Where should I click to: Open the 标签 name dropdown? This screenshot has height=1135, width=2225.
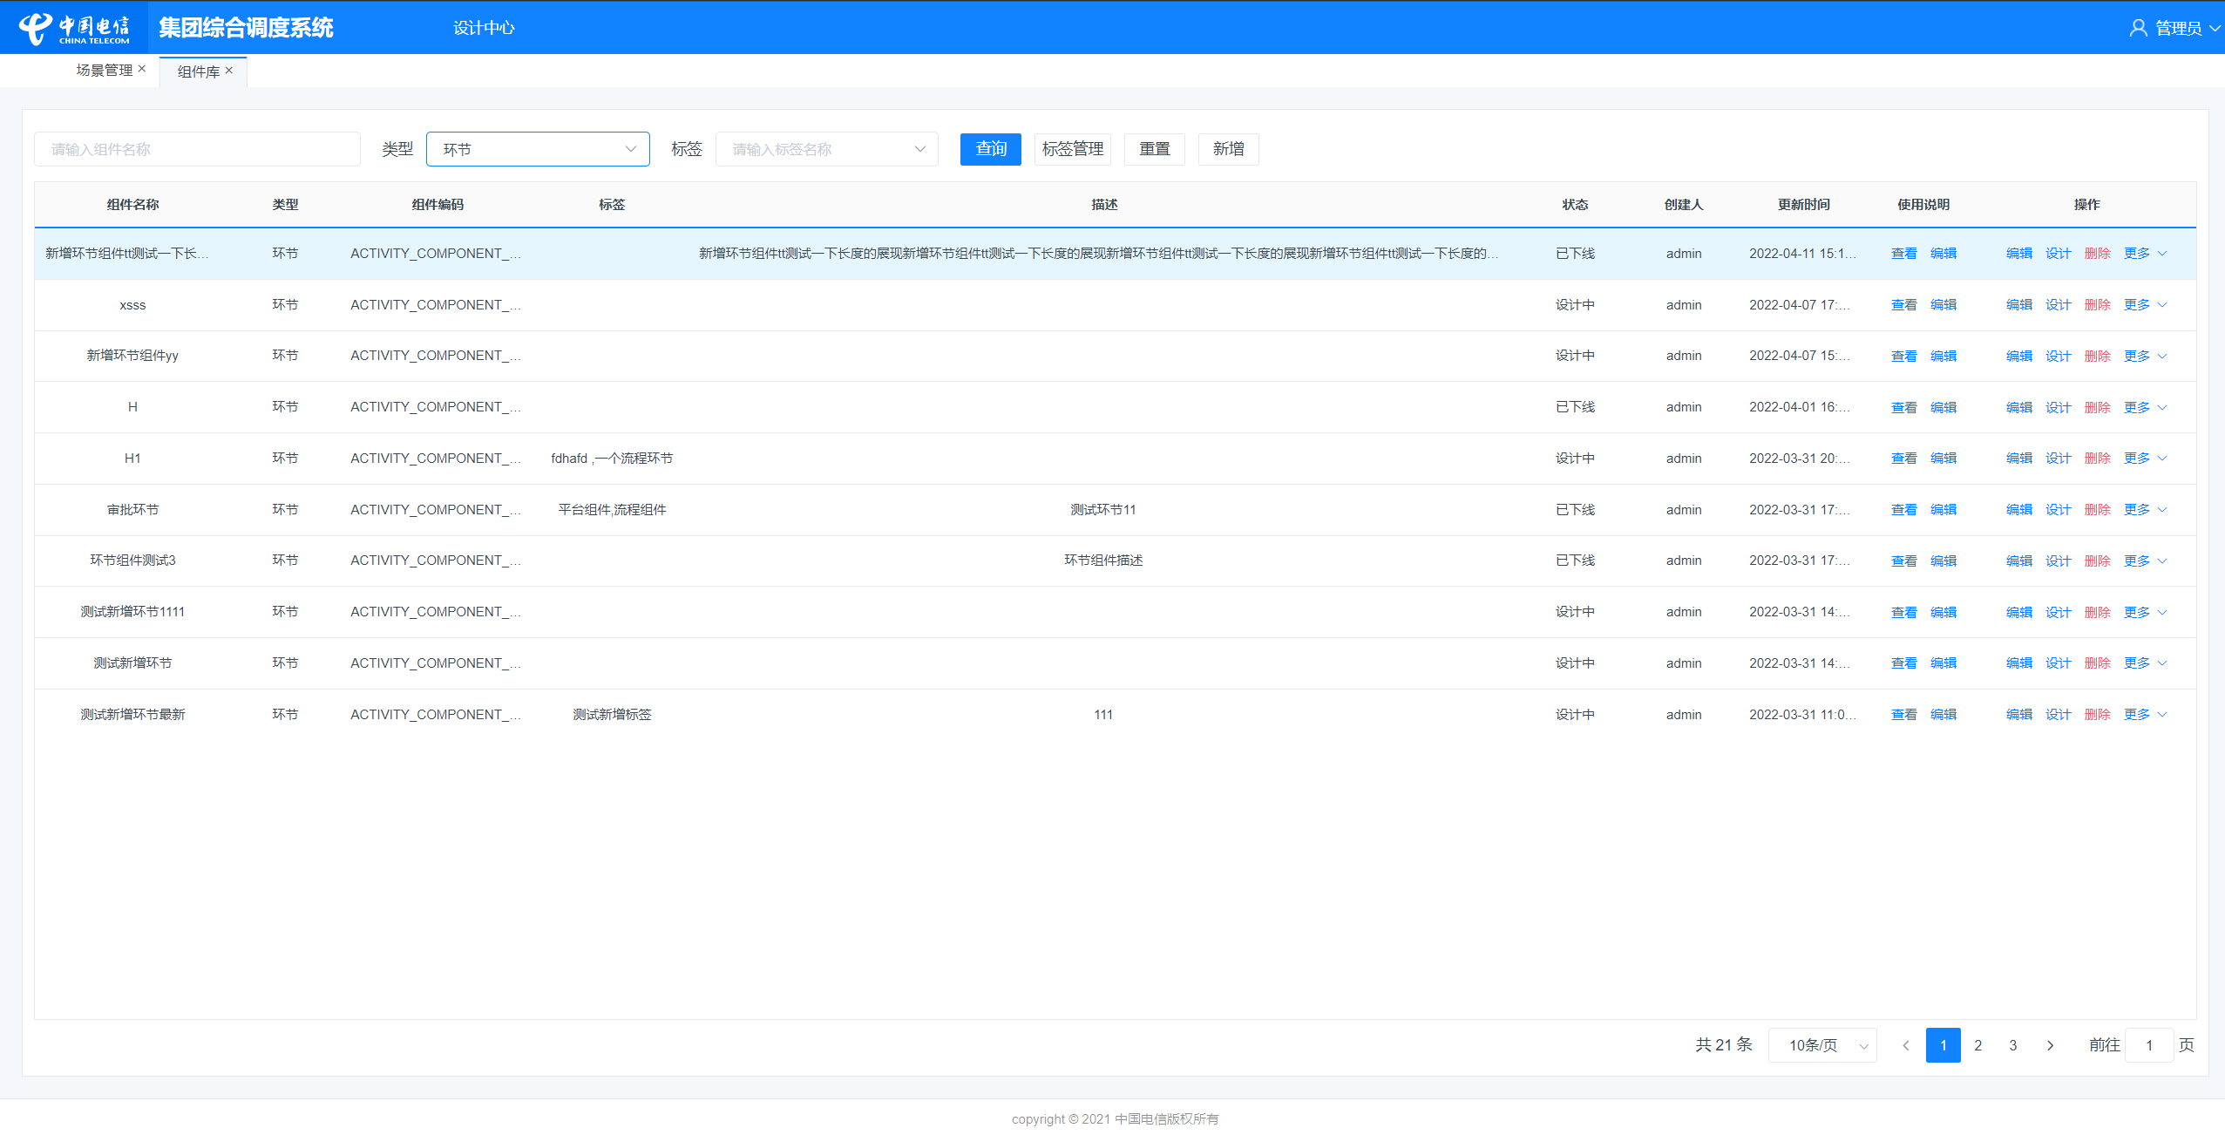click(826, 149)
